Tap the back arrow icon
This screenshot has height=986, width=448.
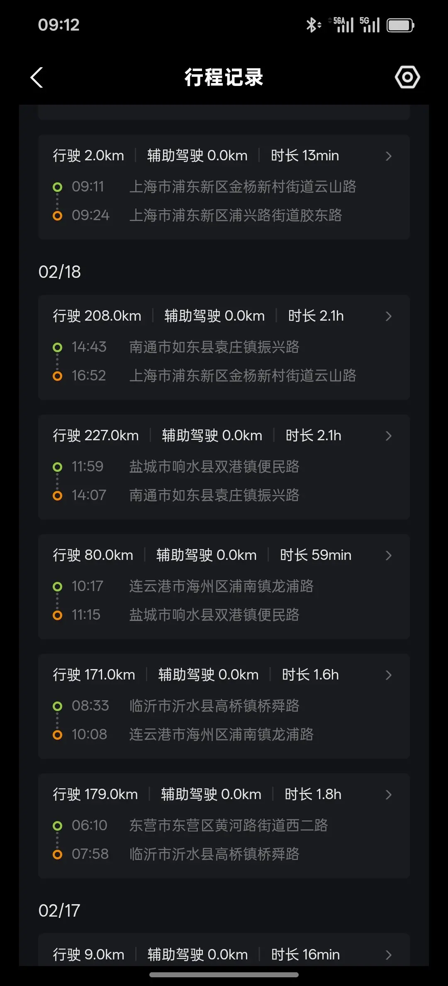point(37,78)
